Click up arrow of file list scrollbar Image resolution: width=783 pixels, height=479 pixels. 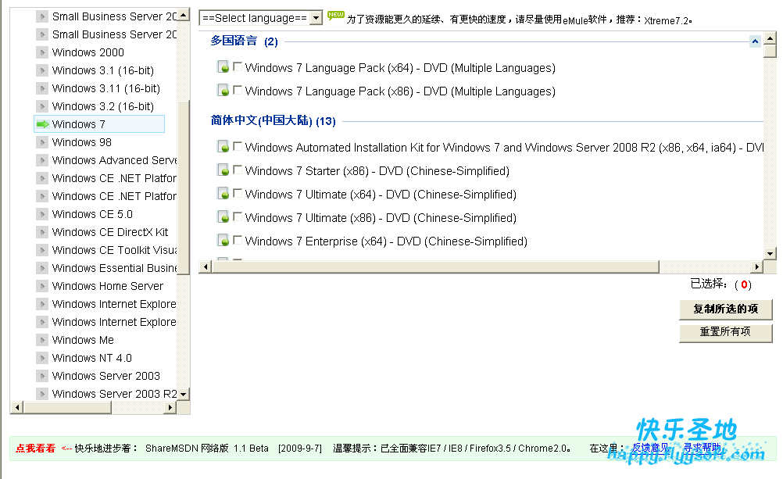[x=770, y=38]
